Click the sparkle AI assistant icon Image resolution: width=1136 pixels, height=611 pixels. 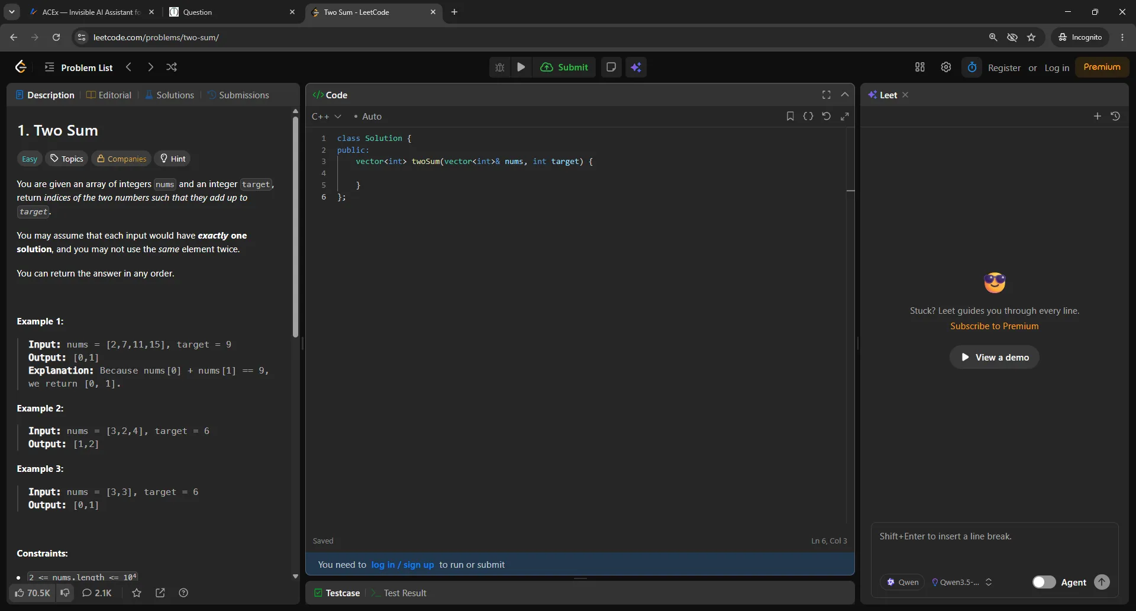click(x=636, y=67)
